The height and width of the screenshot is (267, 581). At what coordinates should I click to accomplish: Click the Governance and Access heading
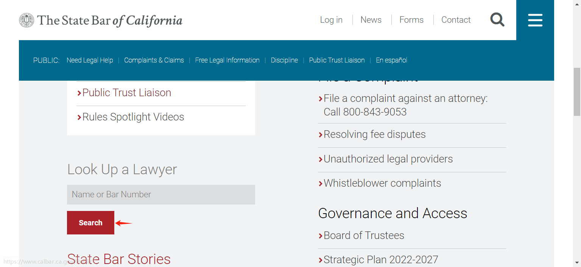[393, 213]
